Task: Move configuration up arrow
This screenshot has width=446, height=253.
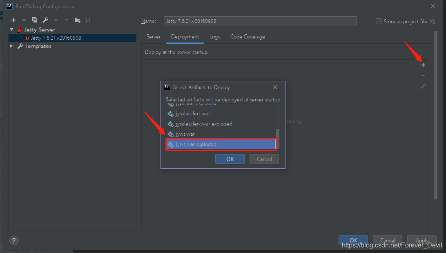Action: tap(56, 20)
